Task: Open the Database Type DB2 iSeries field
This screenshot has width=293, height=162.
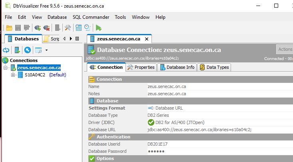Action: click(x=220, y=115)
